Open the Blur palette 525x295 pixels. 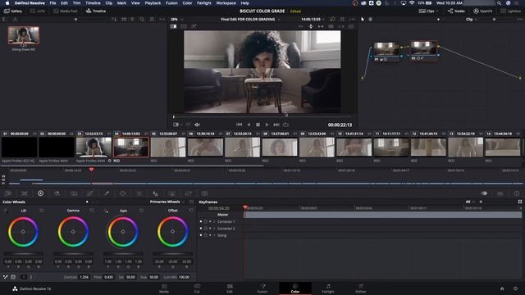(155, 193)
